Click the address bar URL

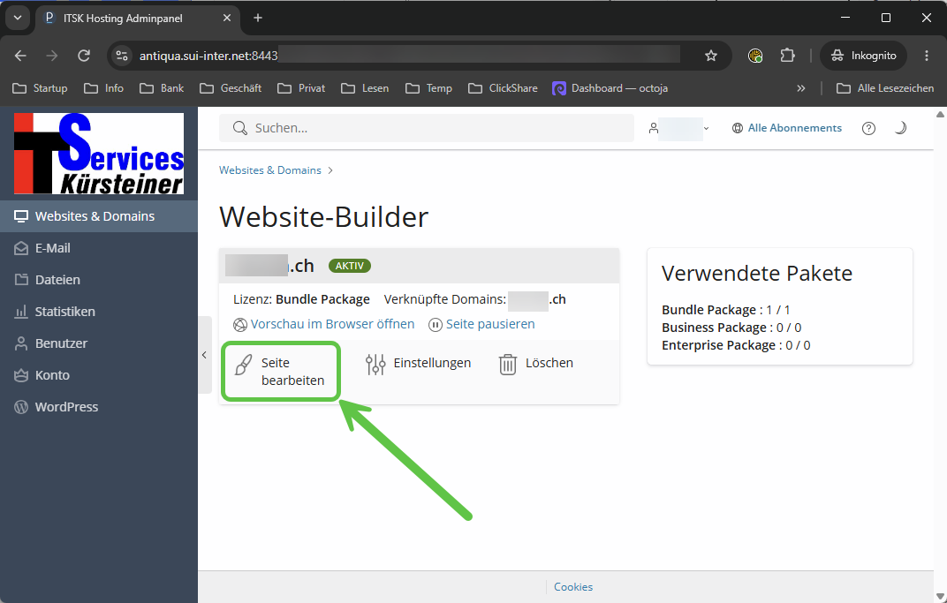(x=208, y=56)
